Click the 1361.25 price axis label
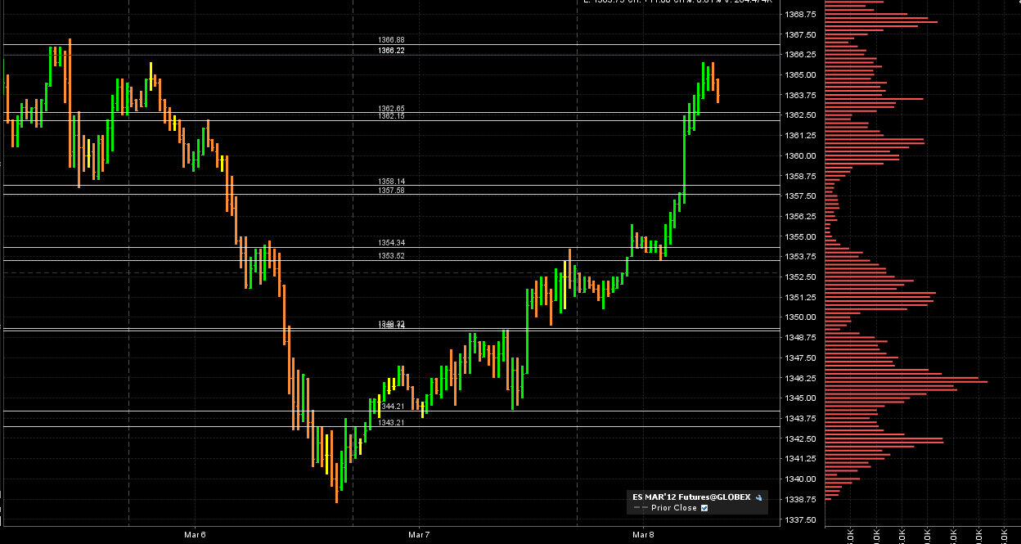Image resolution: width=1021 pixels, height=544 pixels. [x=800, y=136]
